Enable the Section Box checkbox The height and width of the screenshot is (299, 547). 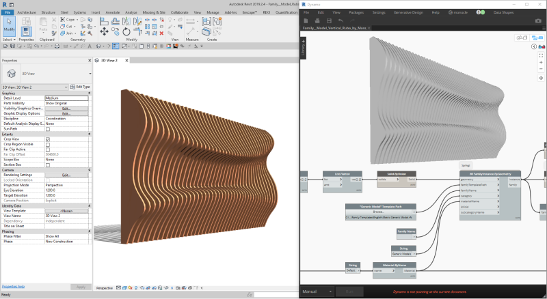48,165
